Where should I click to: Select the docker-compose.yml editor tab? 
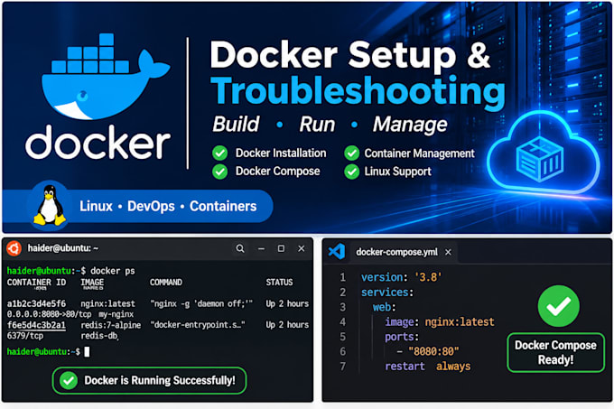tap(404, 252)
